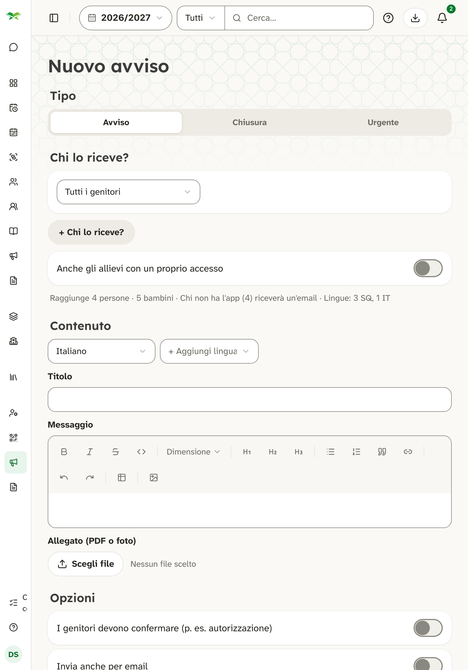Apply italic formatting in message editor
The image size is (468, 670).
(x=90, y=452)
